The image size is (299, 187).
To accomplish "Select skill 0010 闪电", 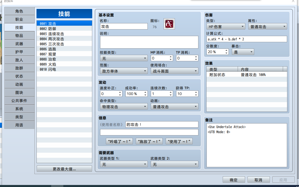I will (x=64, y=69).
